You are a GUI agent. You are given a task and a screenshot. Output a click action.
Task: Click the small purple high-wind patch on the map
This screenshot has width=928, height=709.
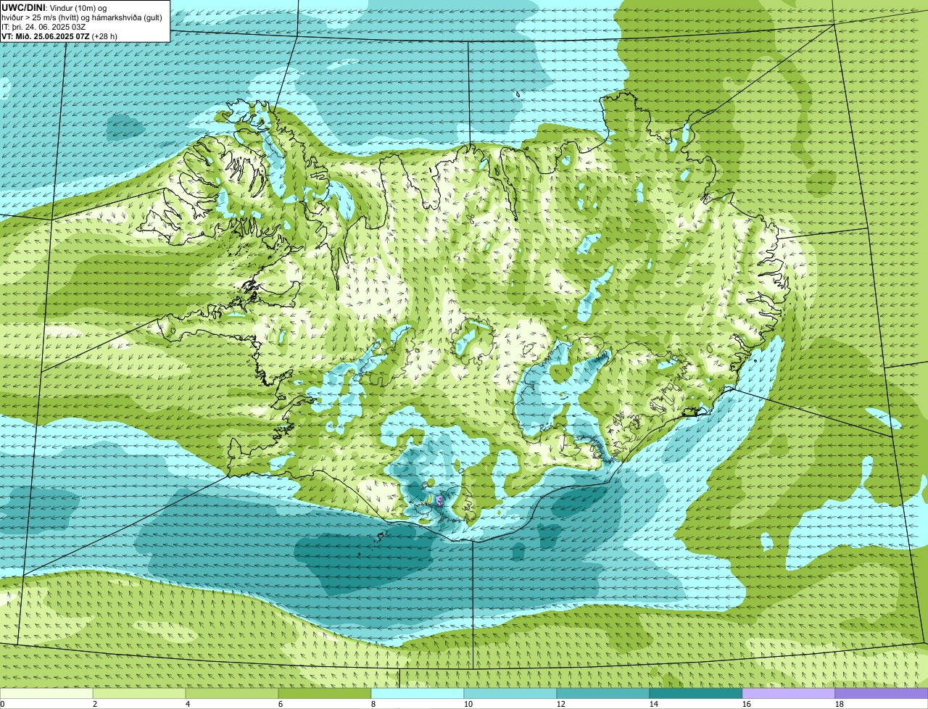[x=439, y=500]
